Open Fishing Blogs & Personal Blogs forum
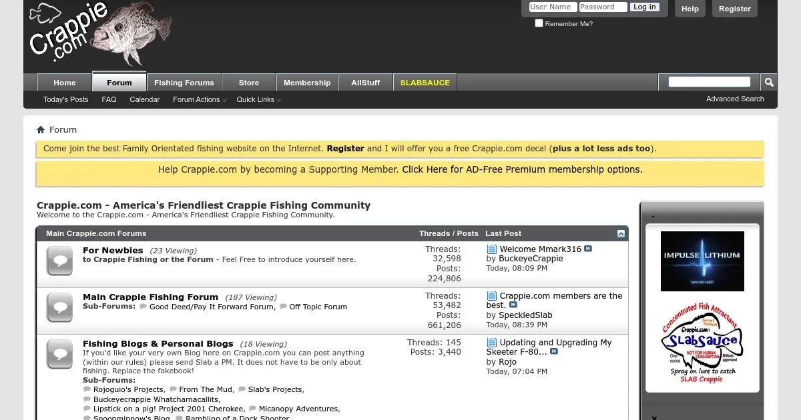This screenshot has height=420, width=801. (x=158, y=343)
